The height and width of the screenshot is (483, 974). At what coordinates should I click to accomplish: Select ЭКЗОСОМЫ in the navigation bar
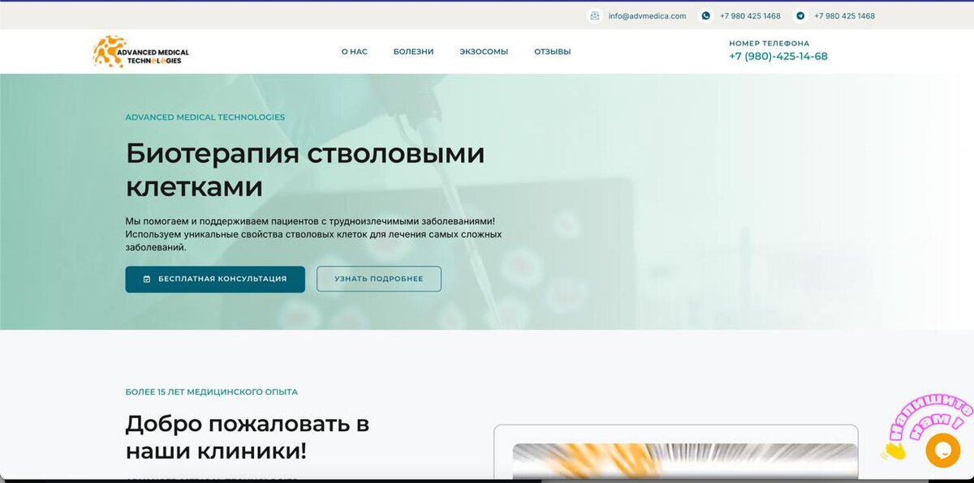click(x=484, y=50)
